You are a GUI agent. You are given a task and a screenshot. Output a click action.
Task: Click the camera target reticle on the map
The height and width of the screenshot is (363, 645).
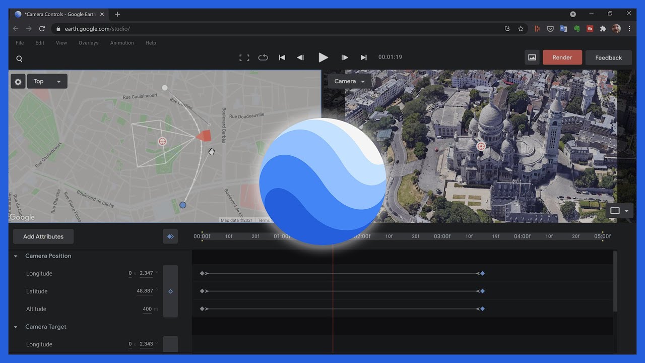[162, 142]
